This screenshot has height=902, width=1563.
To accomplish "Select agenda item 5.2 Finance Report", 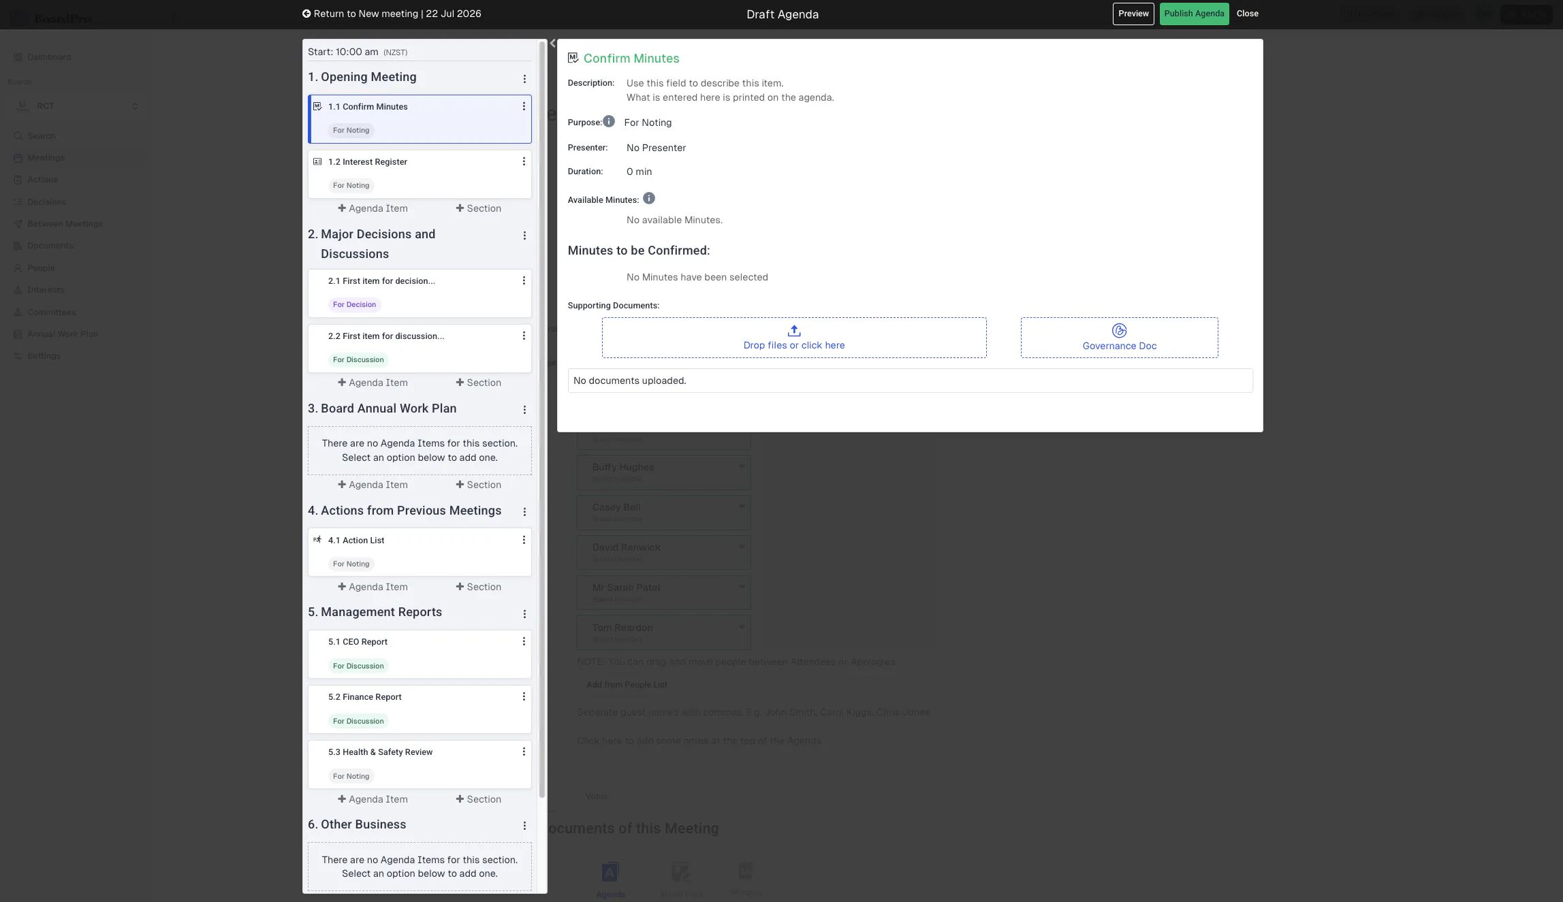I will coord(420,709).
